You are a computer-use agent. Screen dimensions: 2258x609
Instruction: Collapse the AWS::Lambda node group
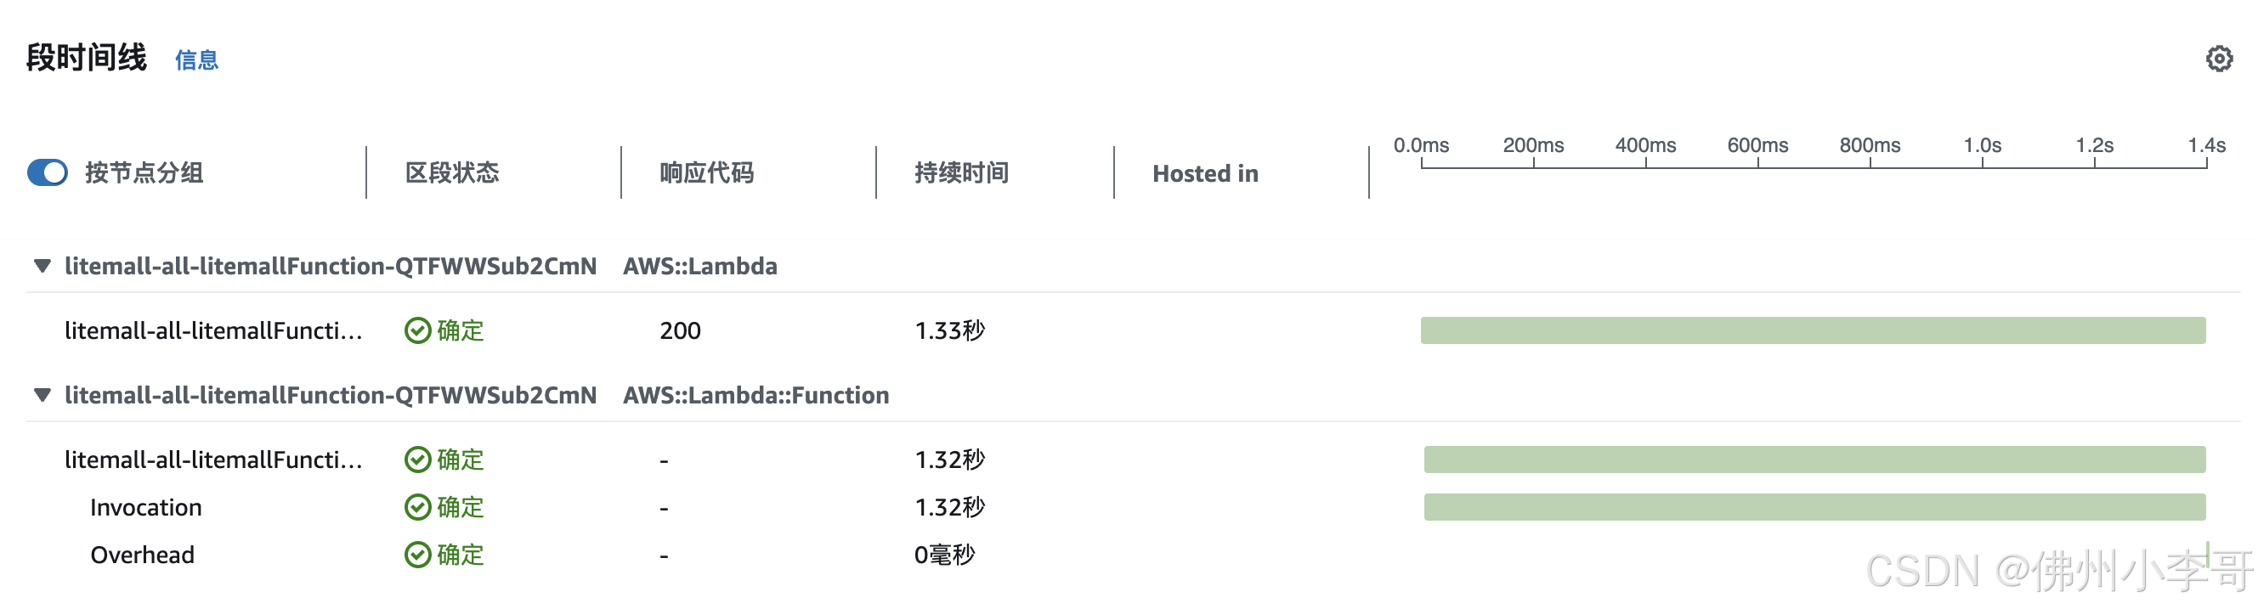point(42,266)
